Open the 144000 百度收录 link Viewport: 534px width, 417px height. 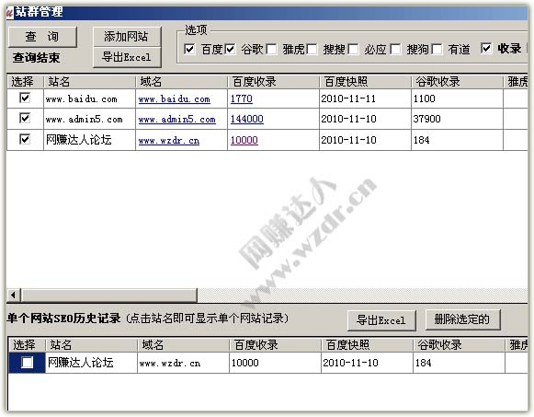(x=247, y=119)
